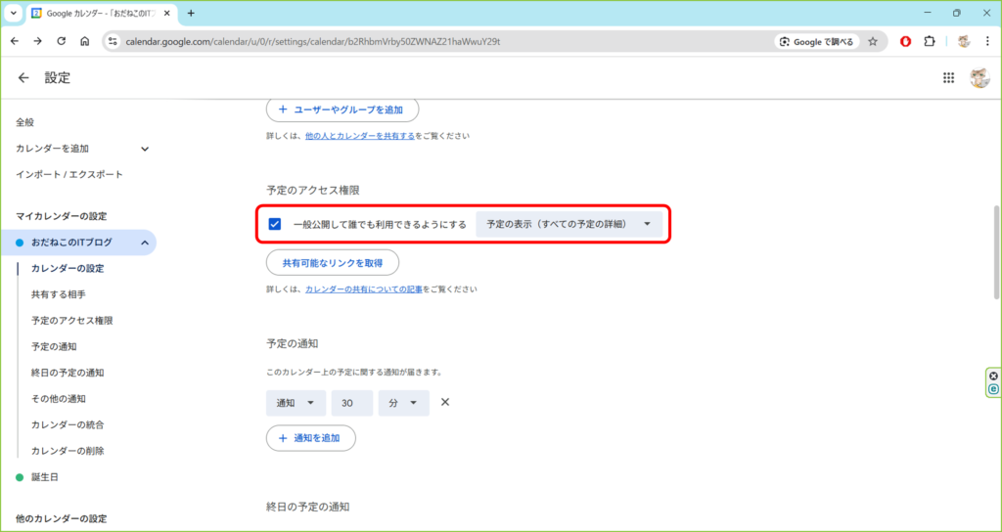Collapse the おだねこのITブログ calendar section
Image resolution: width=1002 pixels, height=532 pixels.
click(x=145, y=243)
